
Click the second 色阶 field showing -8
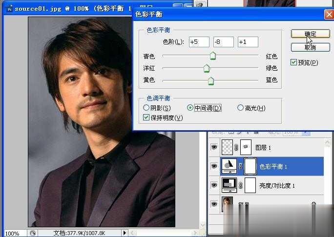pyautogui.click(x=224, y=42)
